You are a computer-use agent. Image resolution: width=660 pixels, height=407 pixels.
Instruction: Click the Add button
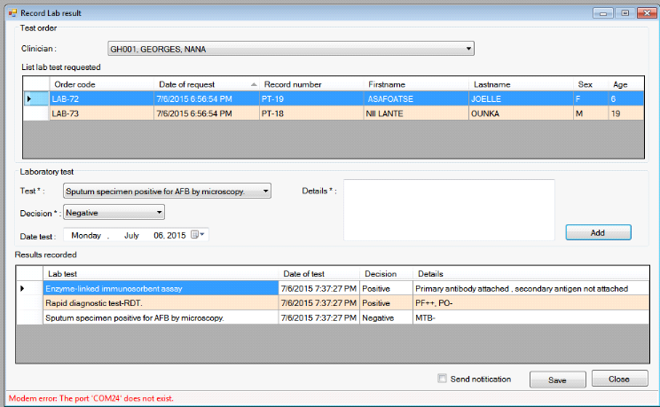click(x=598, y=231)
